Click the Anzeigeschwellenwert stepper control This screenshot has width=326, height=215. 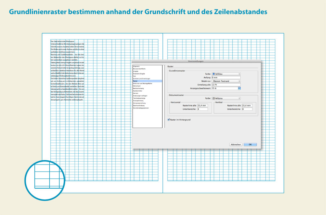[239, 88]
